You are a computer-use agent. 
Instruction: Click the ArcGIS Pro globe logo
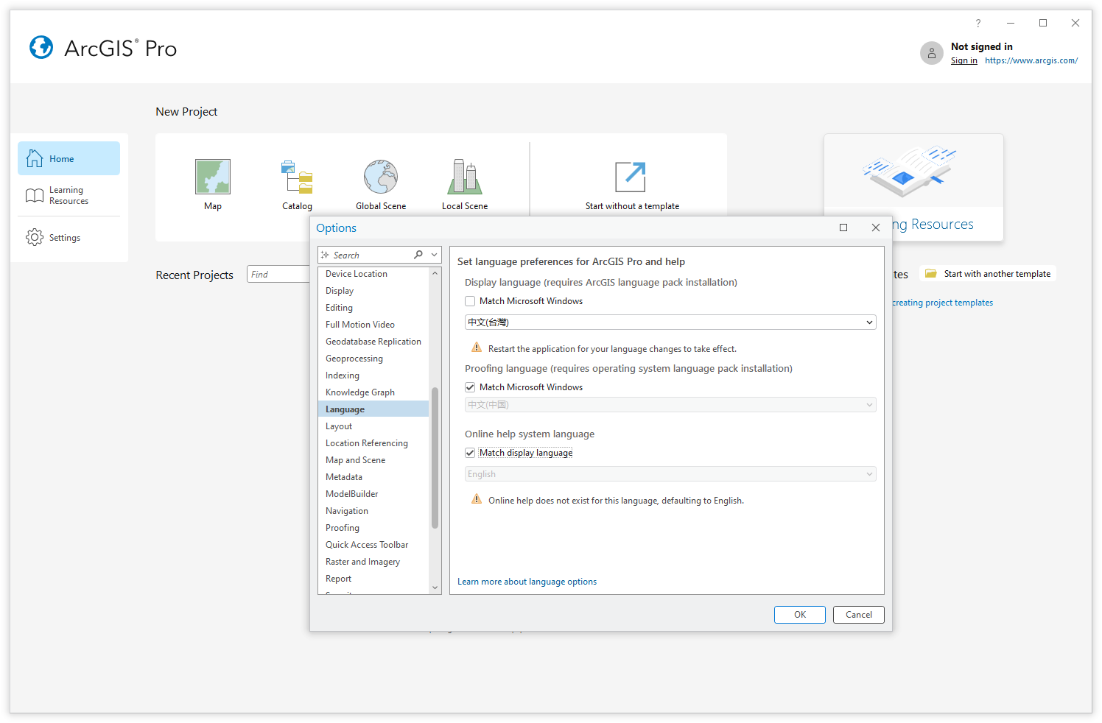click(41, 47)
